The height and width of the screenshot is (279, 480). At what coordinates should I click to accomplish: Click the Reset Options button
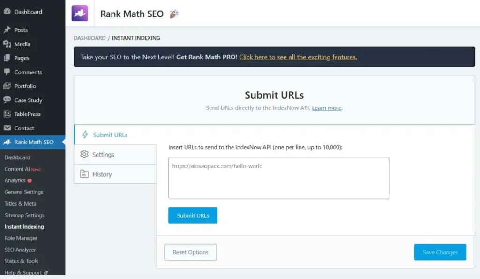[x=190, y=252]
